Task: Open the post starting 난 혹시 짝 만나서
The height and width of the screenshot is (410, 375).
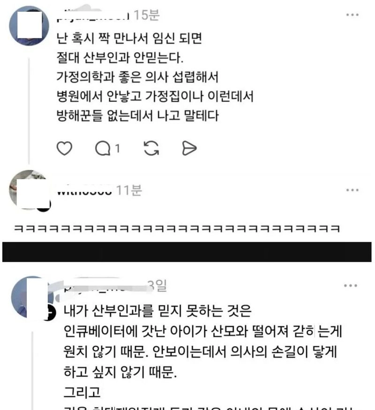Action: 155,77
